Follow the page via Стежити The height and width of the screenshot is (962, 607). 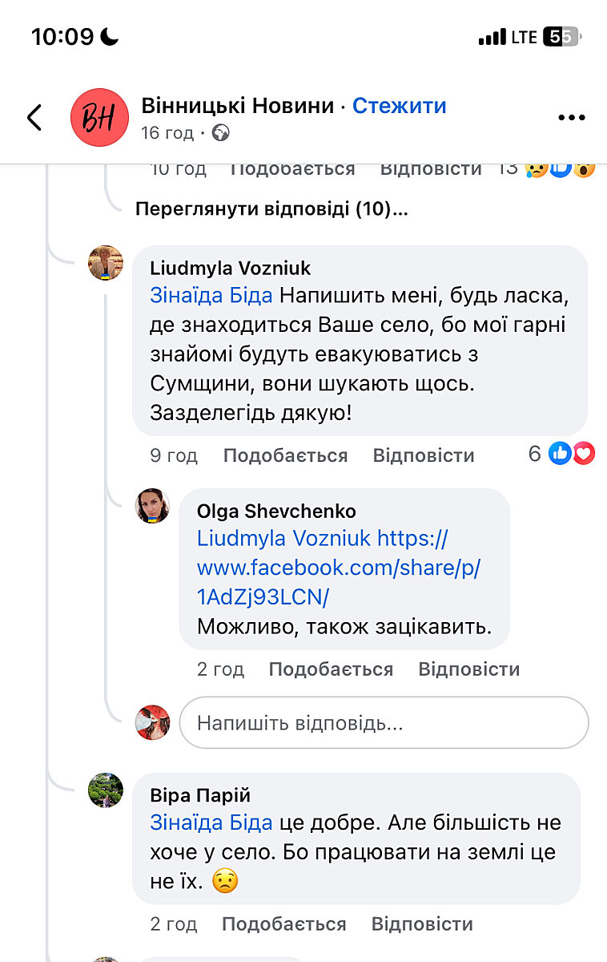click(399, 106)
